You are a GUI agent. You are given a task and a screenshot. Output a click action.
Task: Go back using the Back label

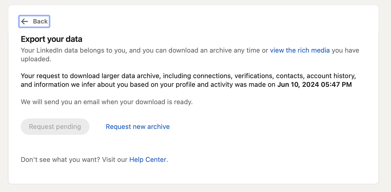tap(40, 21)
